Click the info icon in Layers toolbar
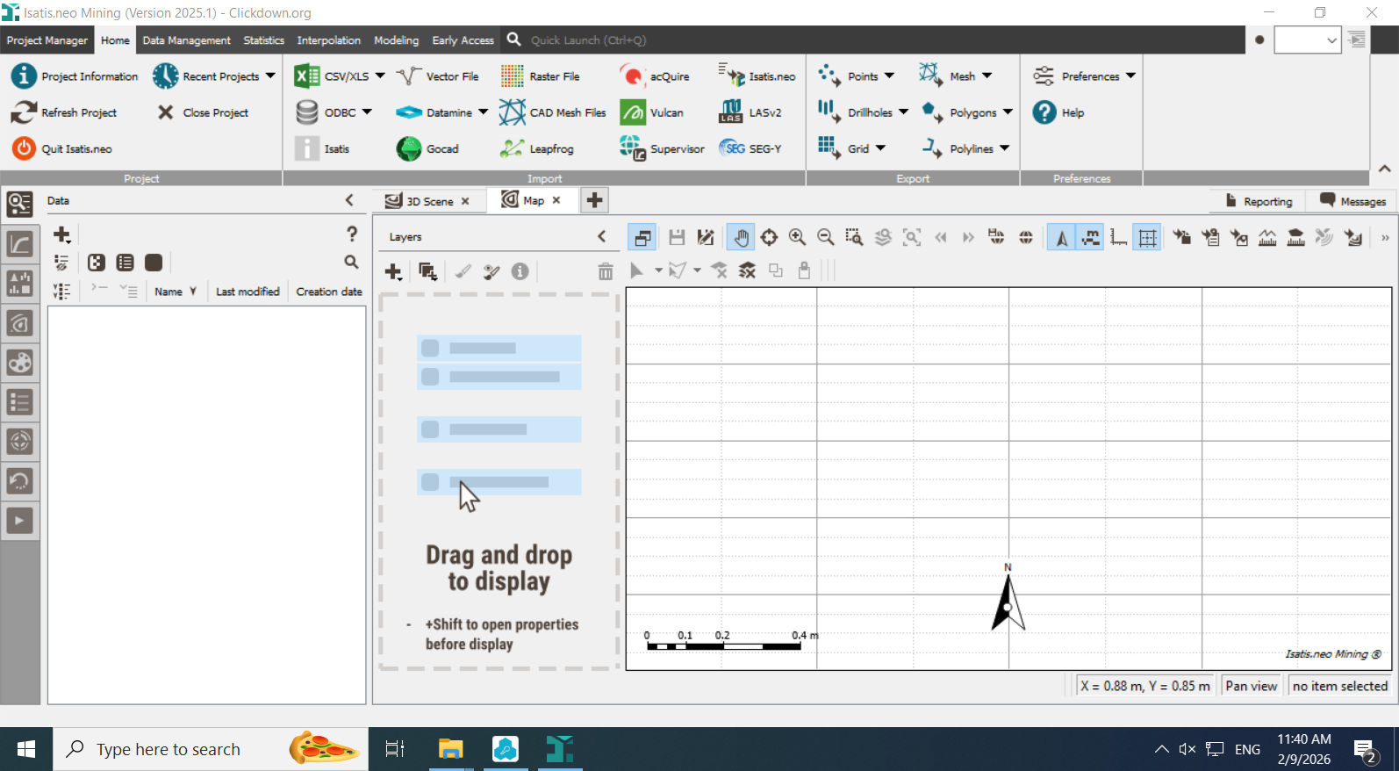Image resolution: width=1399 pixels, height=771 pixels. 520,271
